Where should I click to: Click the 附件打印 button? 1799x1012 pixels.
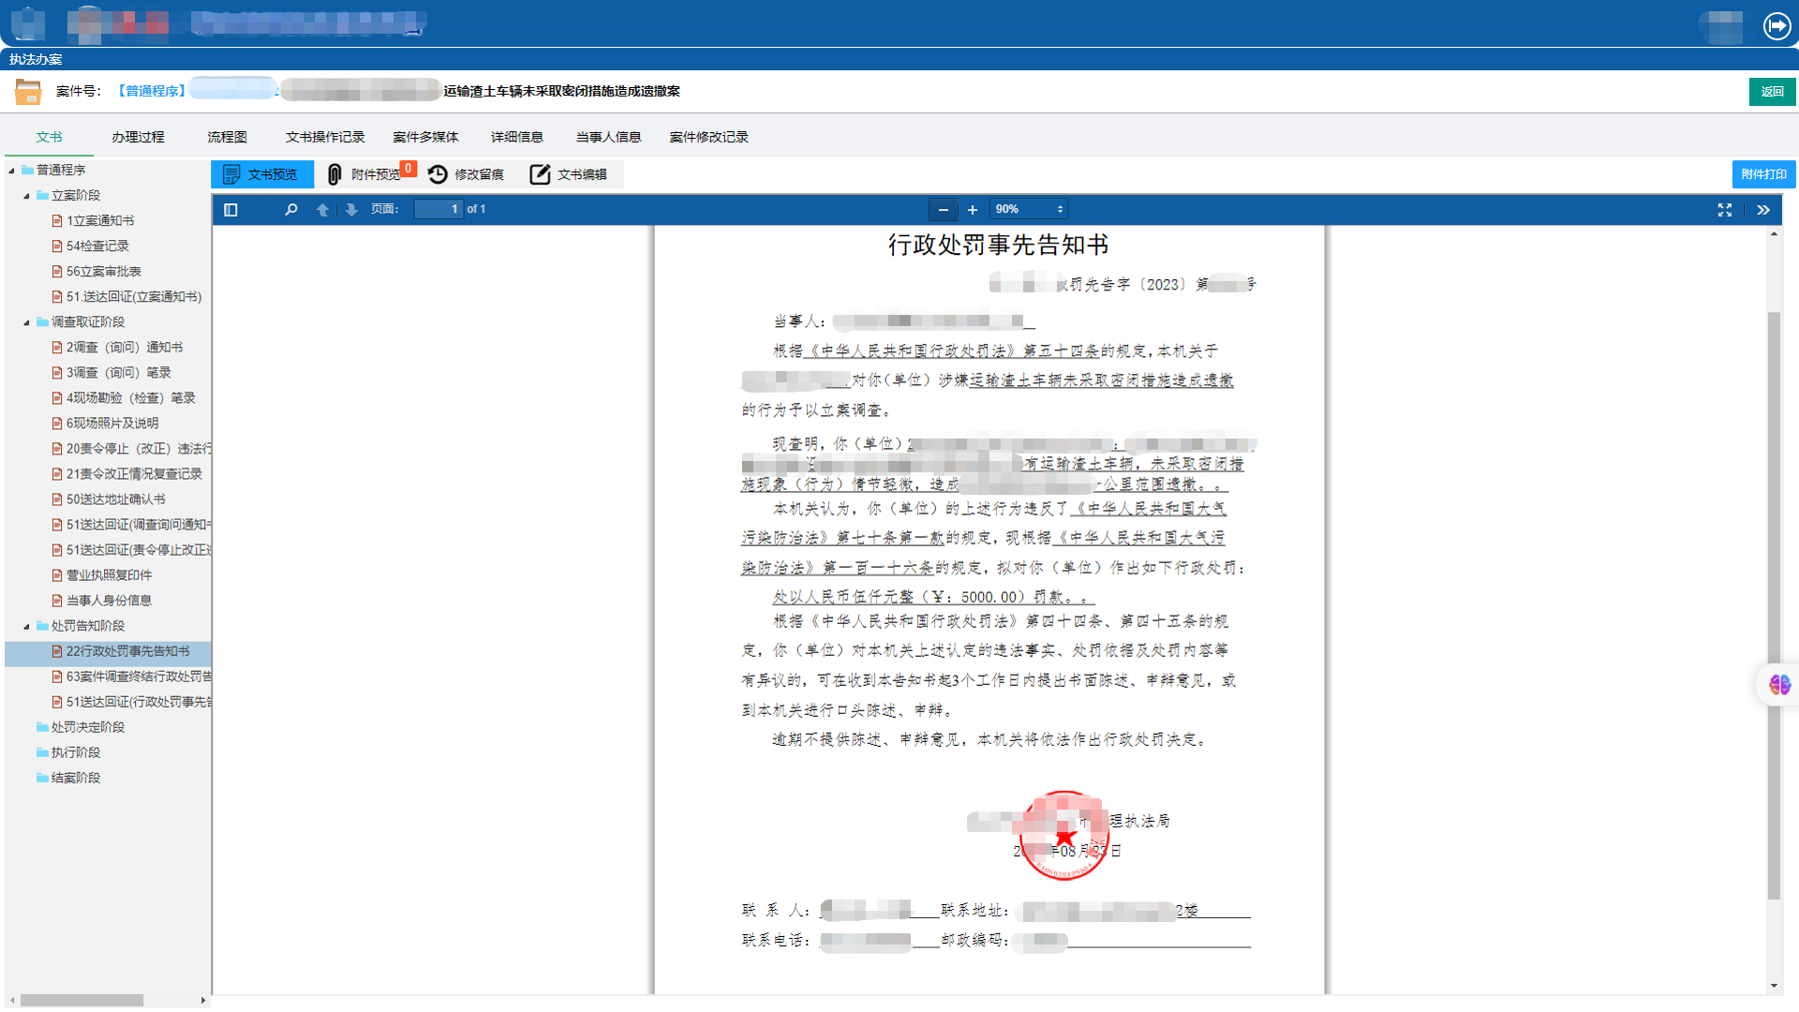tap(1762, 174)
